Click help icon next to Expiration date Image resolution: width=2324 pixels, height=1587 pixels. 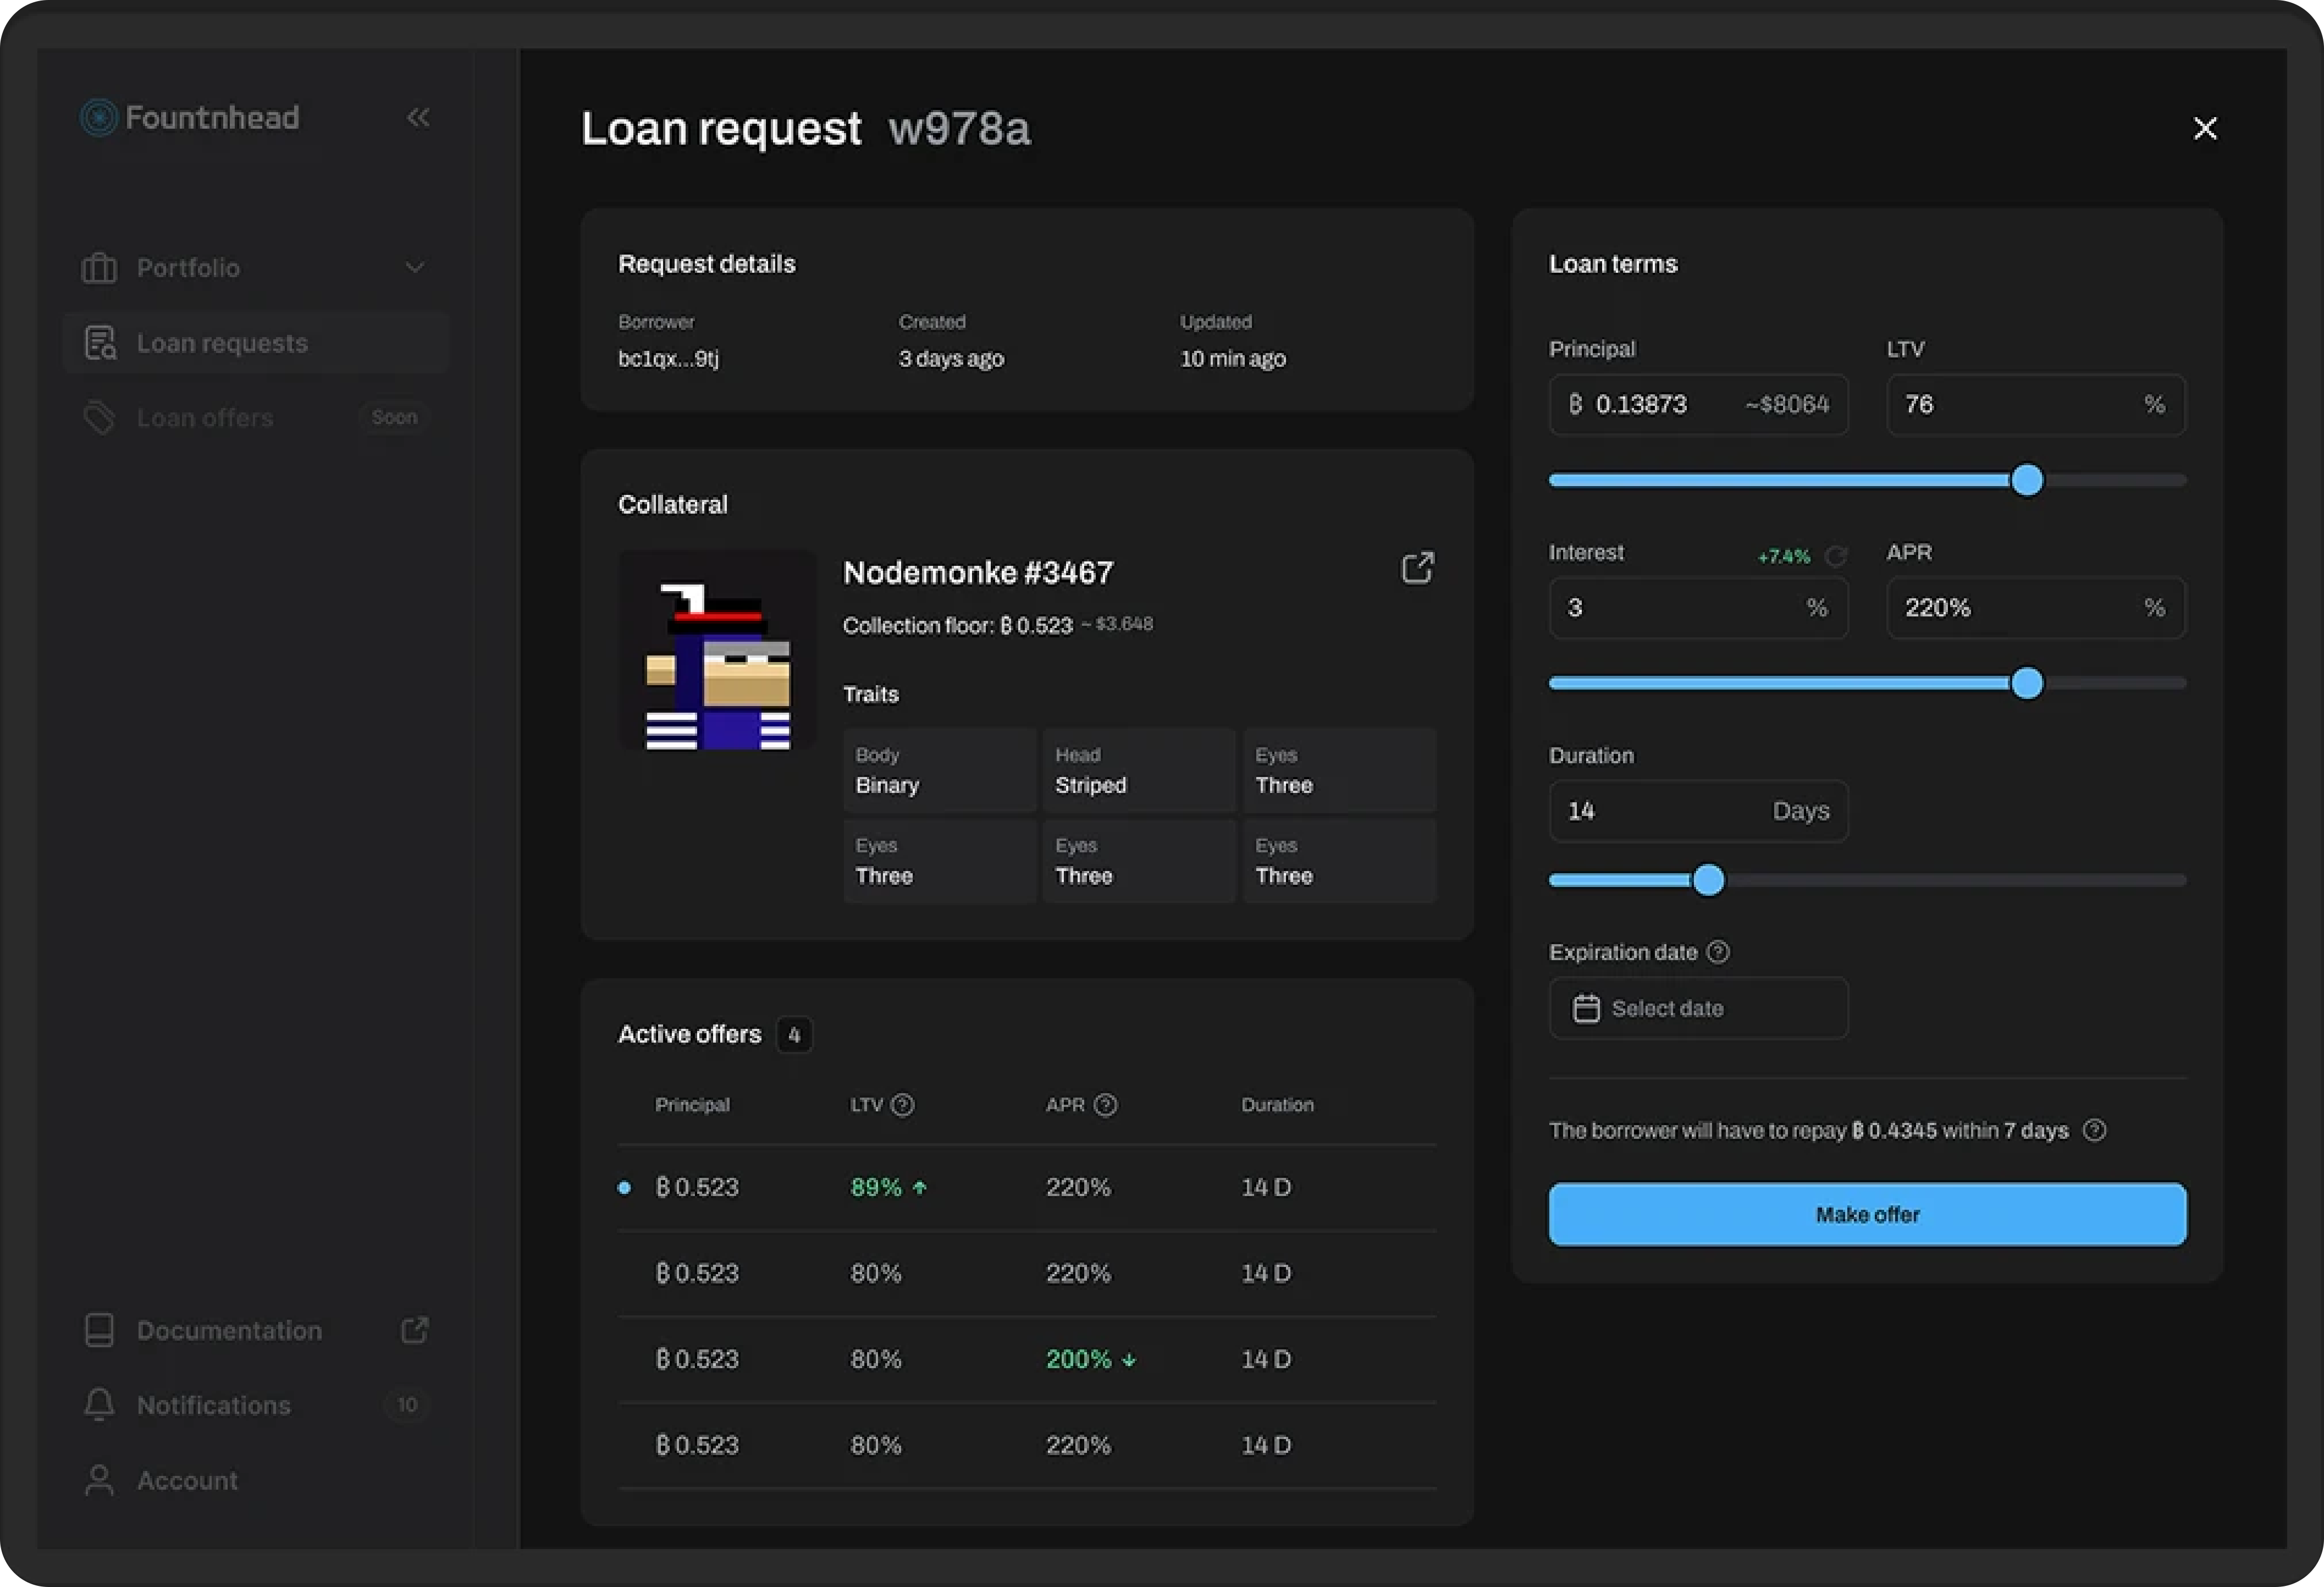[1718, 952]
